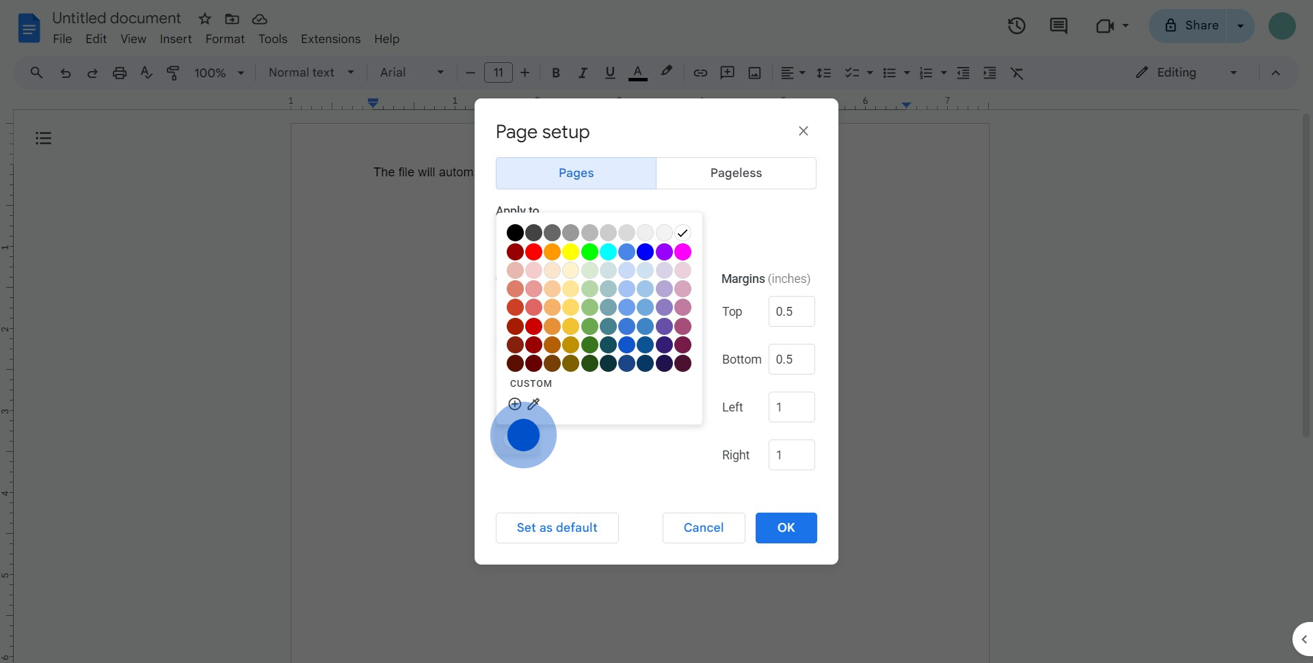Open the Normal text style dropdown
The width and height of the screenshot is (1313, 663).
tap(311, 72)
